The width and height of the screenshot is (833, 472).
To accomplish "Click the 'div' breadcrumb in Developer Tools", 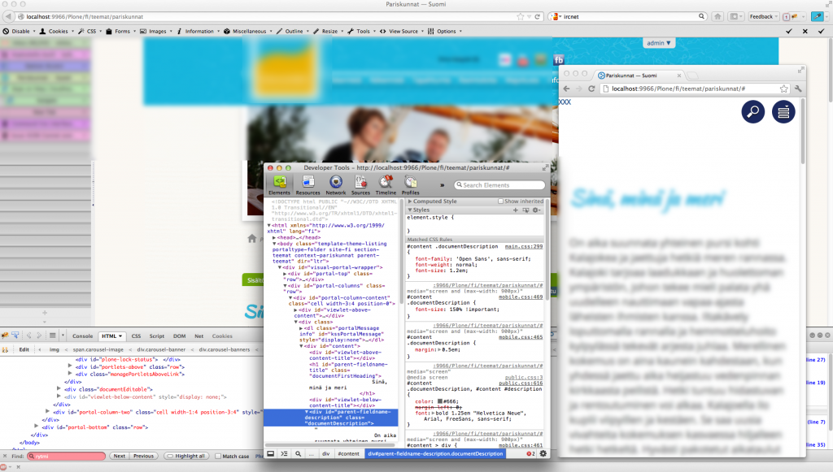I will coord(325,454).
